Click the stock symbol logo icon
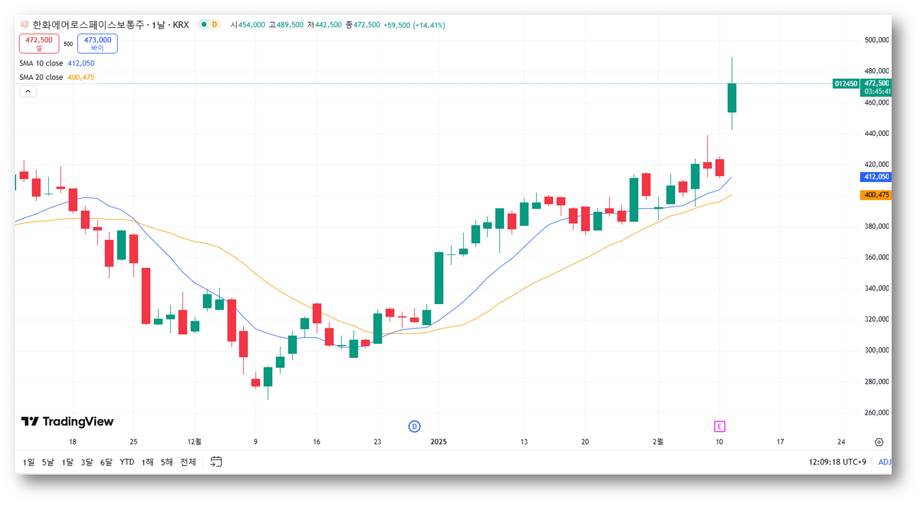This screenshot has height=505, width=922. tap(25, 25)
